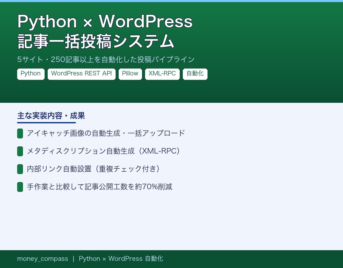Select the WordPress REST API tag
The width and height of the screenshot is (343, 268).
82,74
